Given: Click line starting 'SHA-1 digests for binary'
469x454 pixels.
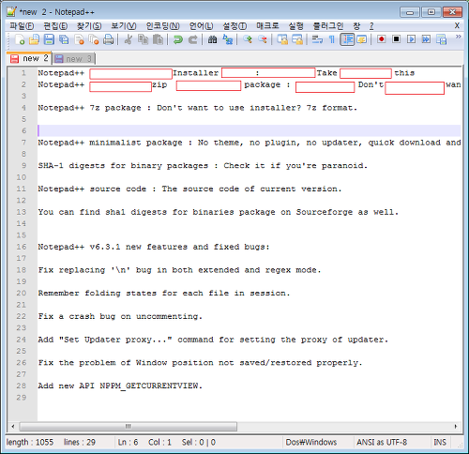Looking at the screenshot, I should (203, 166).
